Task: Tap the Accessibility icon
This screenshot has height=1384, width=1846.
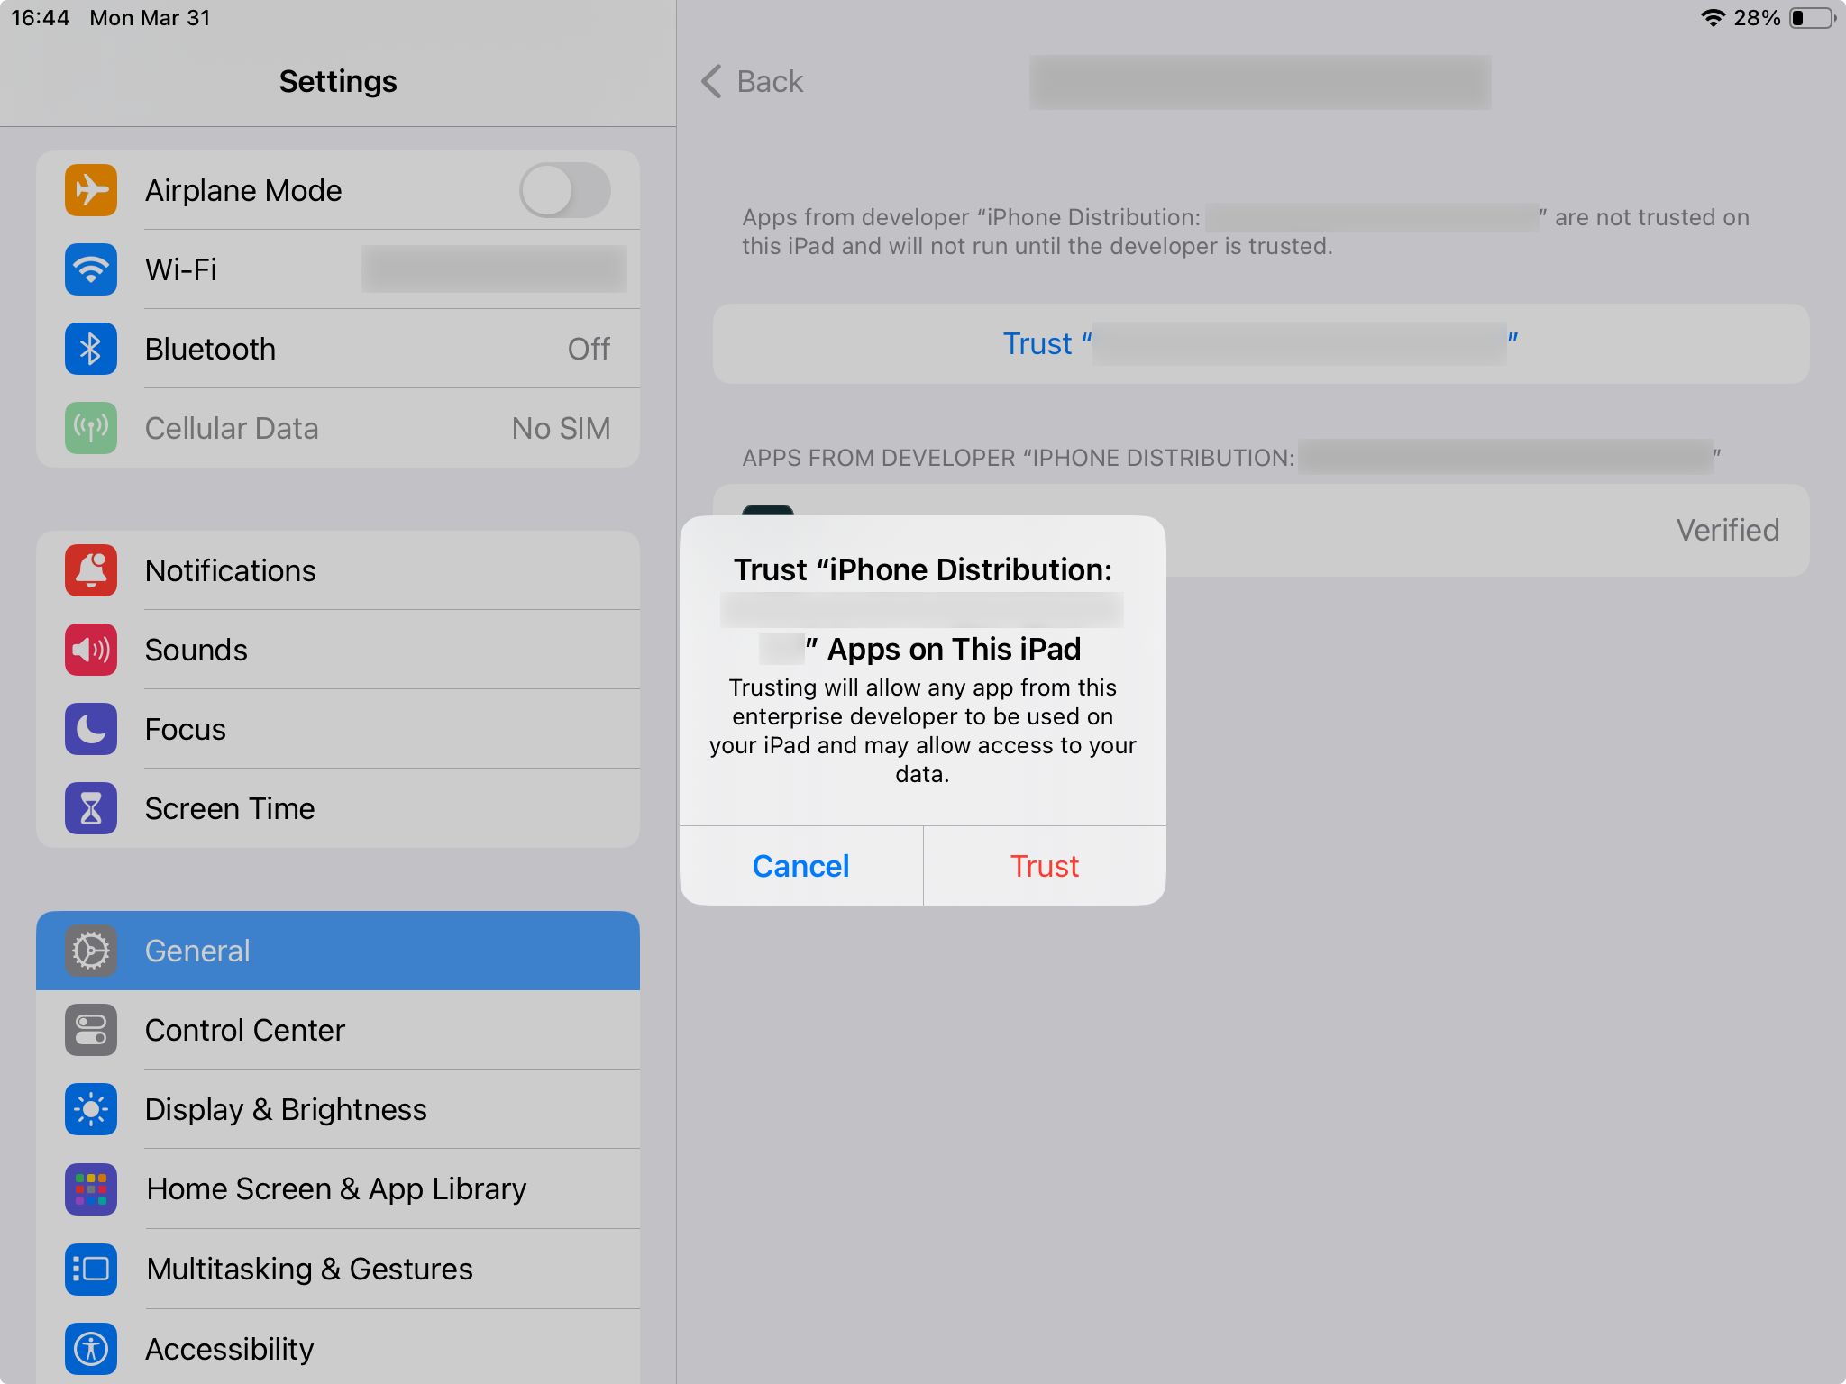Action: pos(91,1349)
